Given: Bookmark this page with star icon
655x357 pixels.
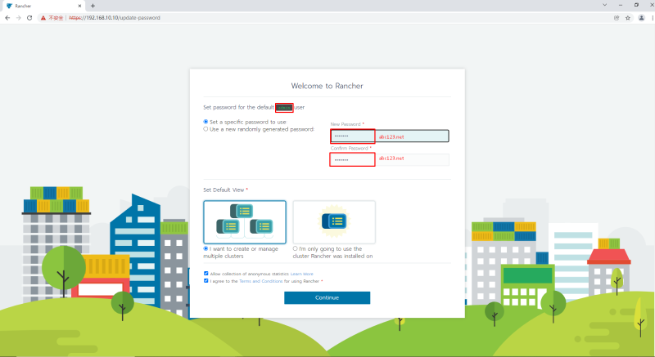Looking at the screenshot, I should coord(627,18).
